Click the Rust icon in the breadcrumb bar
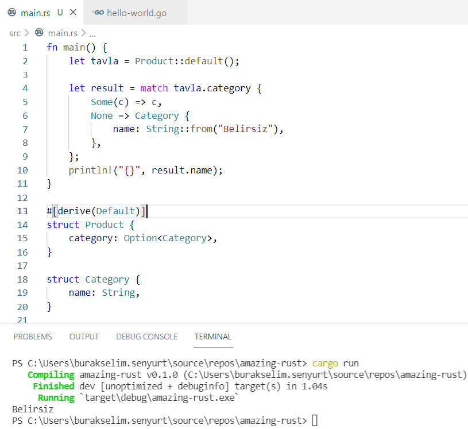Screen dimensions: 468x429 (40, 33)
